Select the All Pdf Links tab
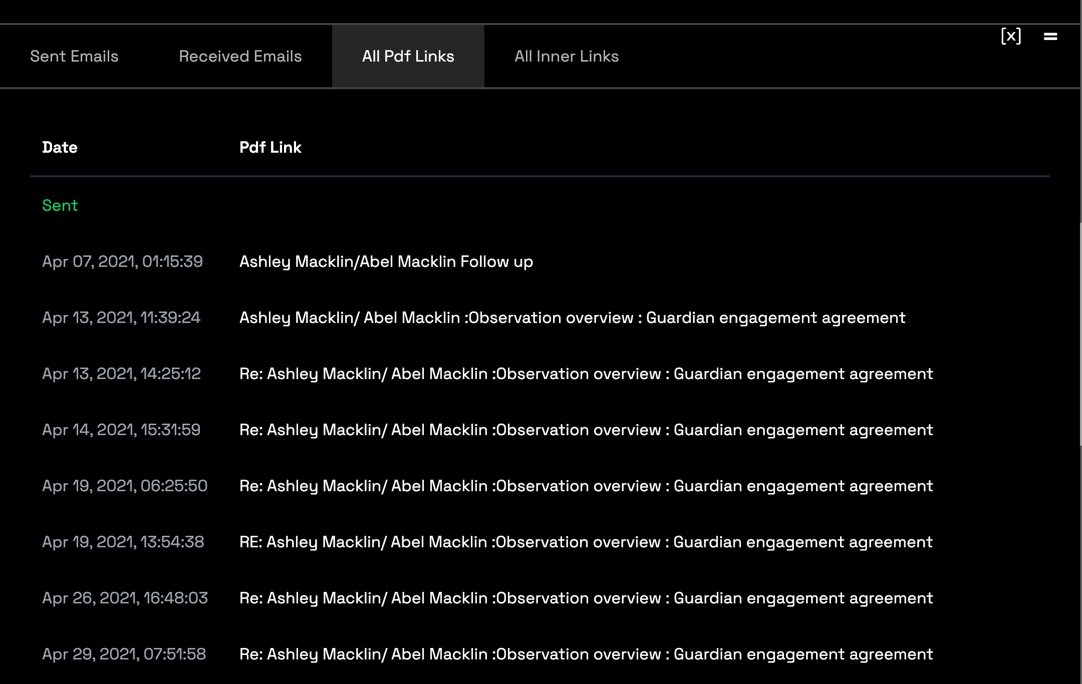The image size is (1082, 684). pyautogui.click(x=408, y=56)
